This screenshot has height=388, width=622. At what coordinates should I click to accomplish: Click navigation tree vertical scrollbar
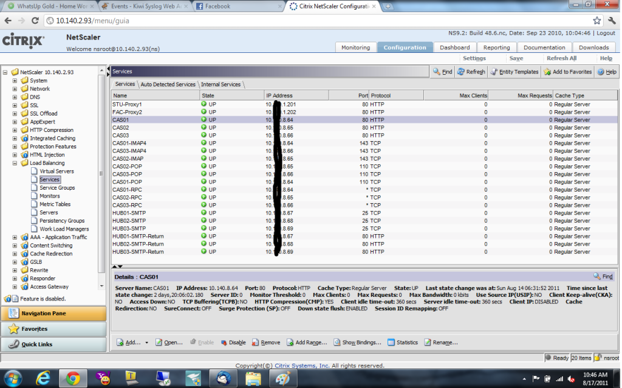101,175
